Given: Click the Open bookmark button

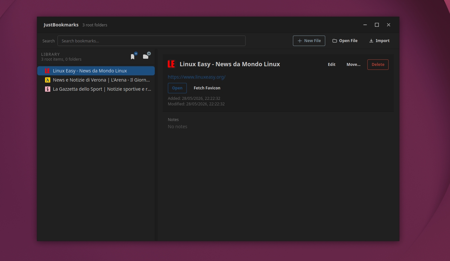Looking at the screenshot, I should click(x=177, y=88).
